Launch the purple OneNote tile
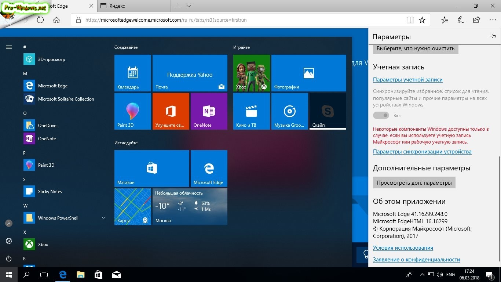The height and width of the screenshot is (282, 501). (x=209, y=111)
